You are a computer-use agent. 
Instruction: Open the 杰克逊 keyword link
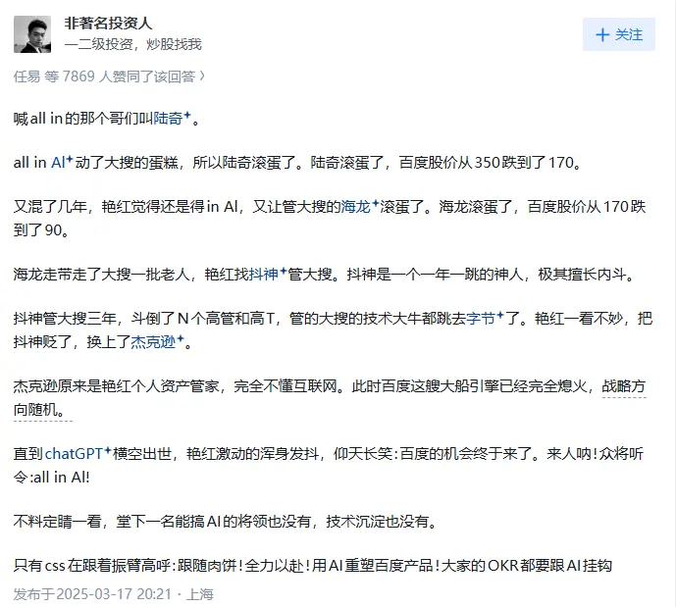point(153,341)
